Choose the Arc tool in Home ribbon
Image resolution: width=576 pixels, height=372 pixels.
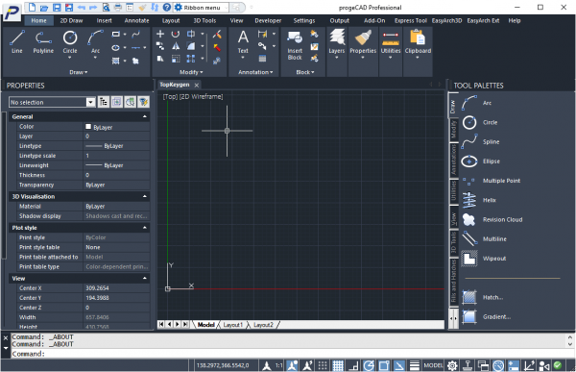(95, 42)
